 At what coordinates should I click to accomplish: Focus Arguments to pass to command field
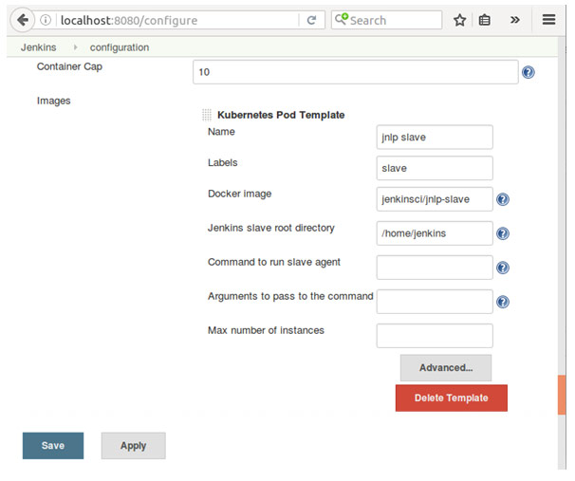(435, 302)
